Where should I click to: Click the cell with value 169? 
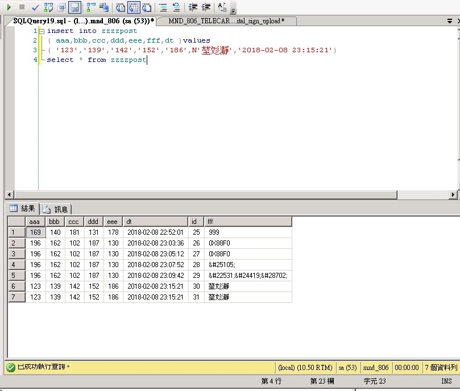pos(35,232)
